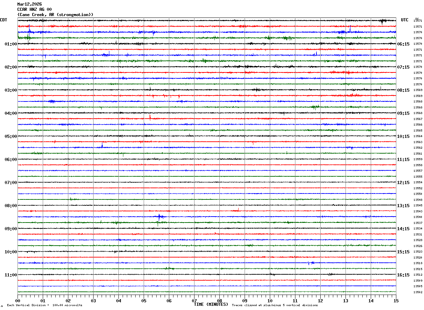
Task: Click the Cane Creek, AR station name
Action: (x=55, y=15)
